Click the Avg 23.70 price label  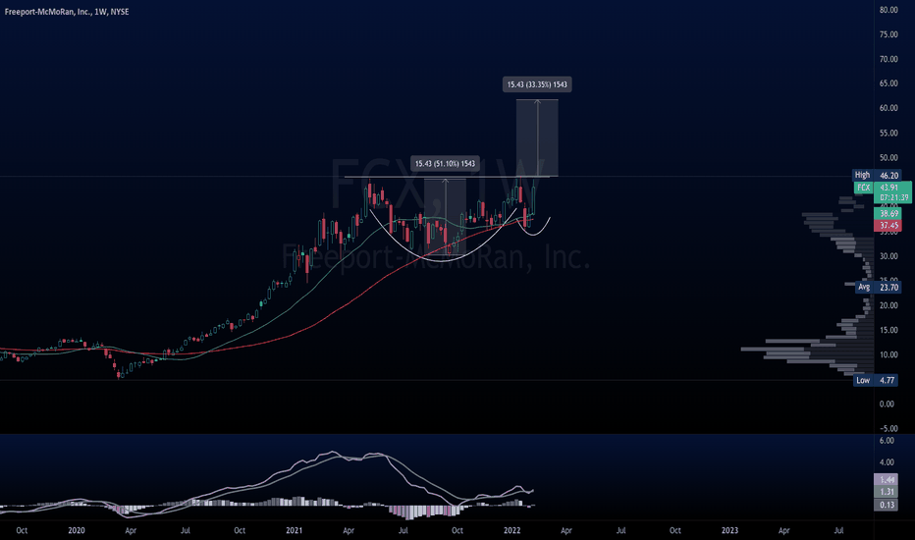879,288
